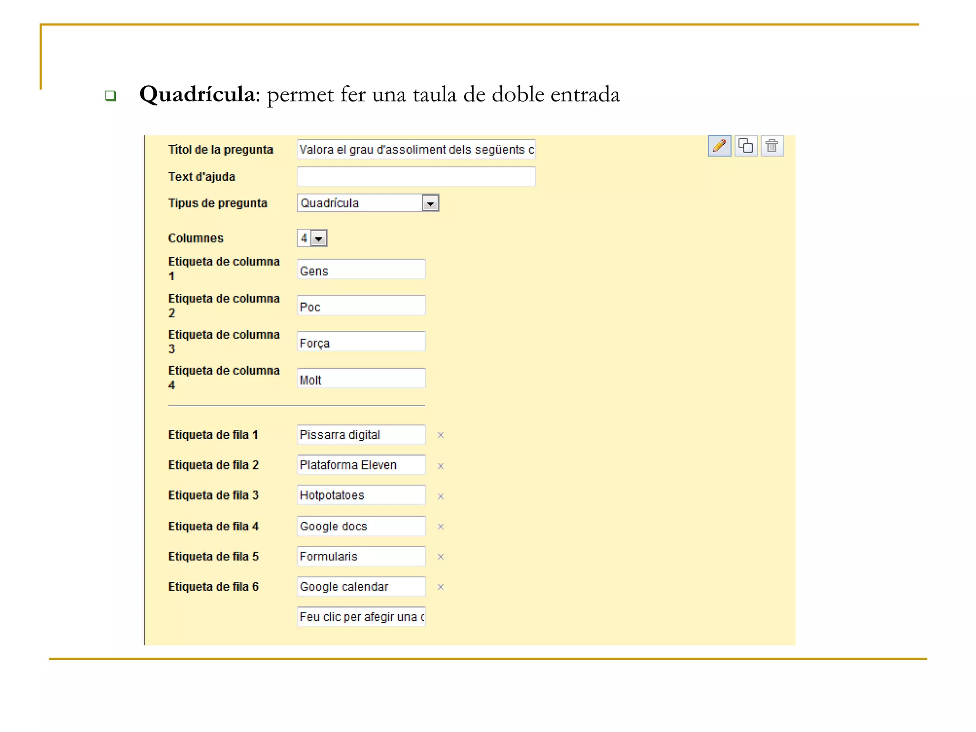The image size is (976, 732).
Task: Click the Etiqueta de fila 6 label
Action: [x=213, y=587]
